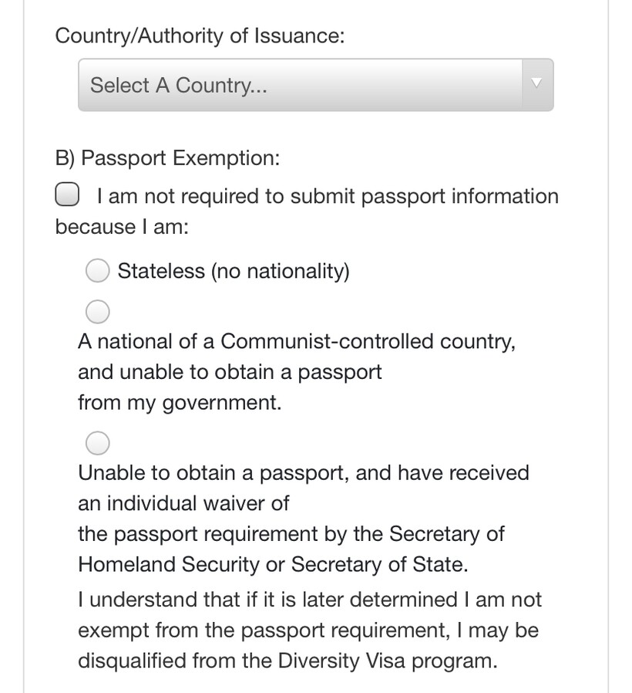
Task: Click the 'I understand that if it is later' line
Action: click(x=309, y=600)
